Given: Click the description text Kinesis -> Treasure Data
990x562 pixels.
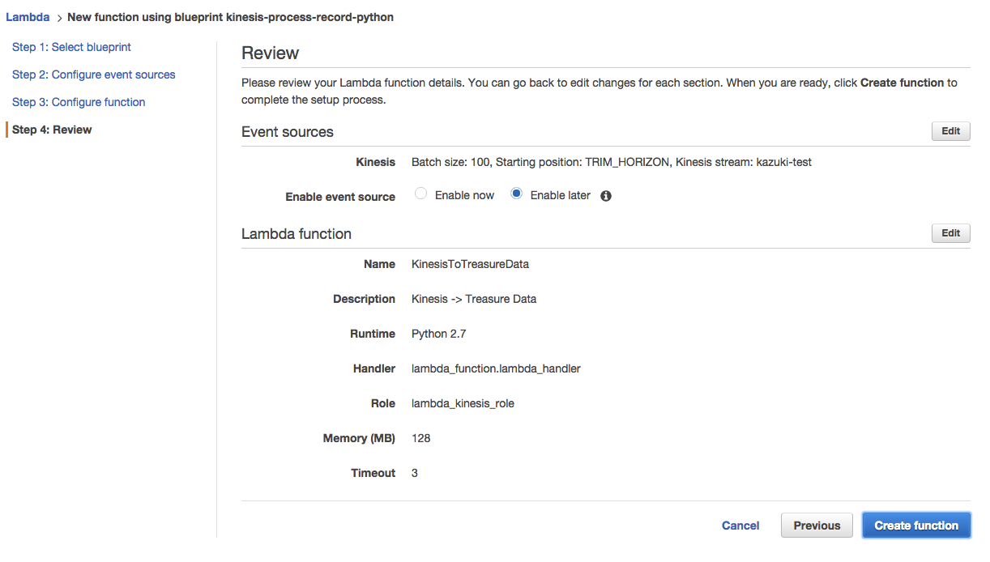Looking at the screenshot, I should (x=474, y=299).
